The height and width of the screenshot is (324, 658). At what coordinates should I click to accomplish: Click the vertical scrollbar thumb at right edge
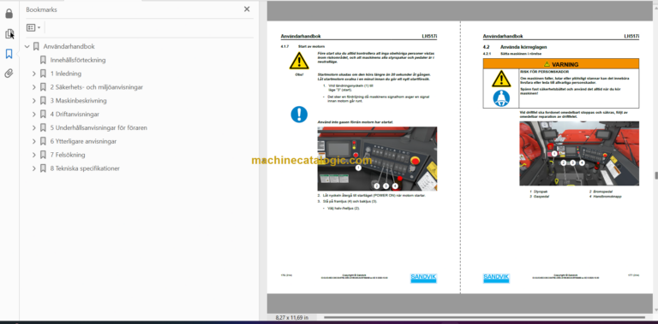coord(655,175)
